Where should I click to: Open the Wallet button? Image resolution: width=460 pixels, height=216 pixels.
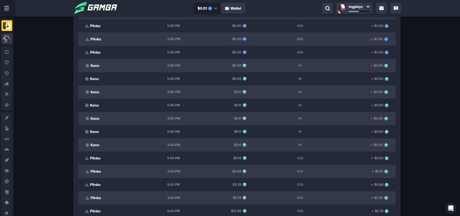pyautogui.click(x=233, y=8)
